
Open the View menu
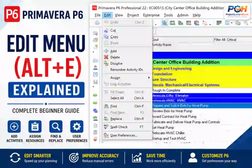119,15
